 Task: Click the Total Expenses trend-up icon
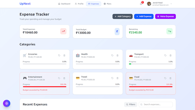click(x=63, y=31)
